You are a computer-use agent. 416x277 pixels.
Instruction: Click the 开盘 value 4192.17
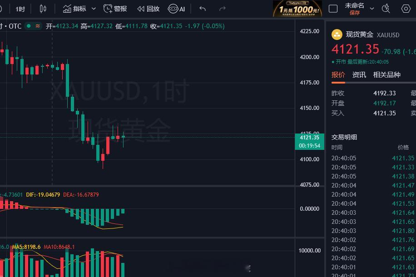coord(384,103)
